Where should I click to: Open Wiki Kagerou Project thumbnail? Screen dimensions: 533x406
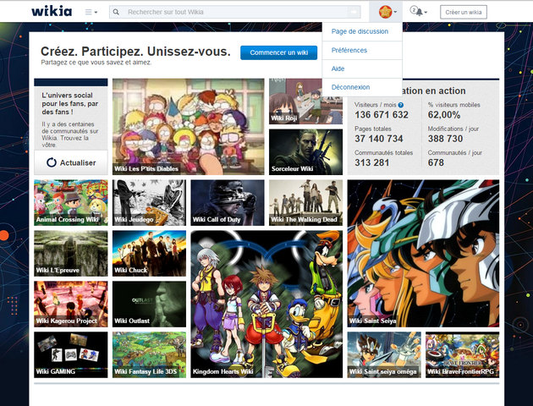point(71,304)
